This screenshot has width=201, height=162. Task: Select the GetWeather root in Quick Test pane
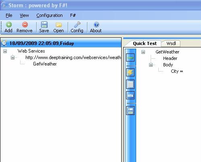point(167,52)
